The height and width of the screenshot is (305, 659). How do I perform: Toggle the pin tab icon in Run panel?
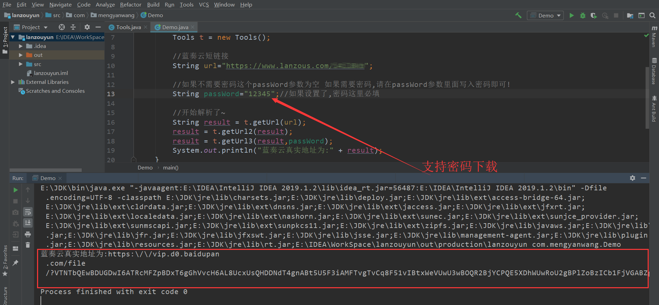15,263
